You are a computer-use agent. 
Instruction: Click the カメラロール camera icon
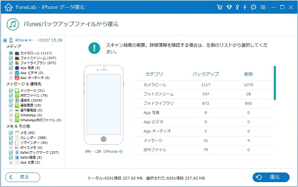click(17, 53)
